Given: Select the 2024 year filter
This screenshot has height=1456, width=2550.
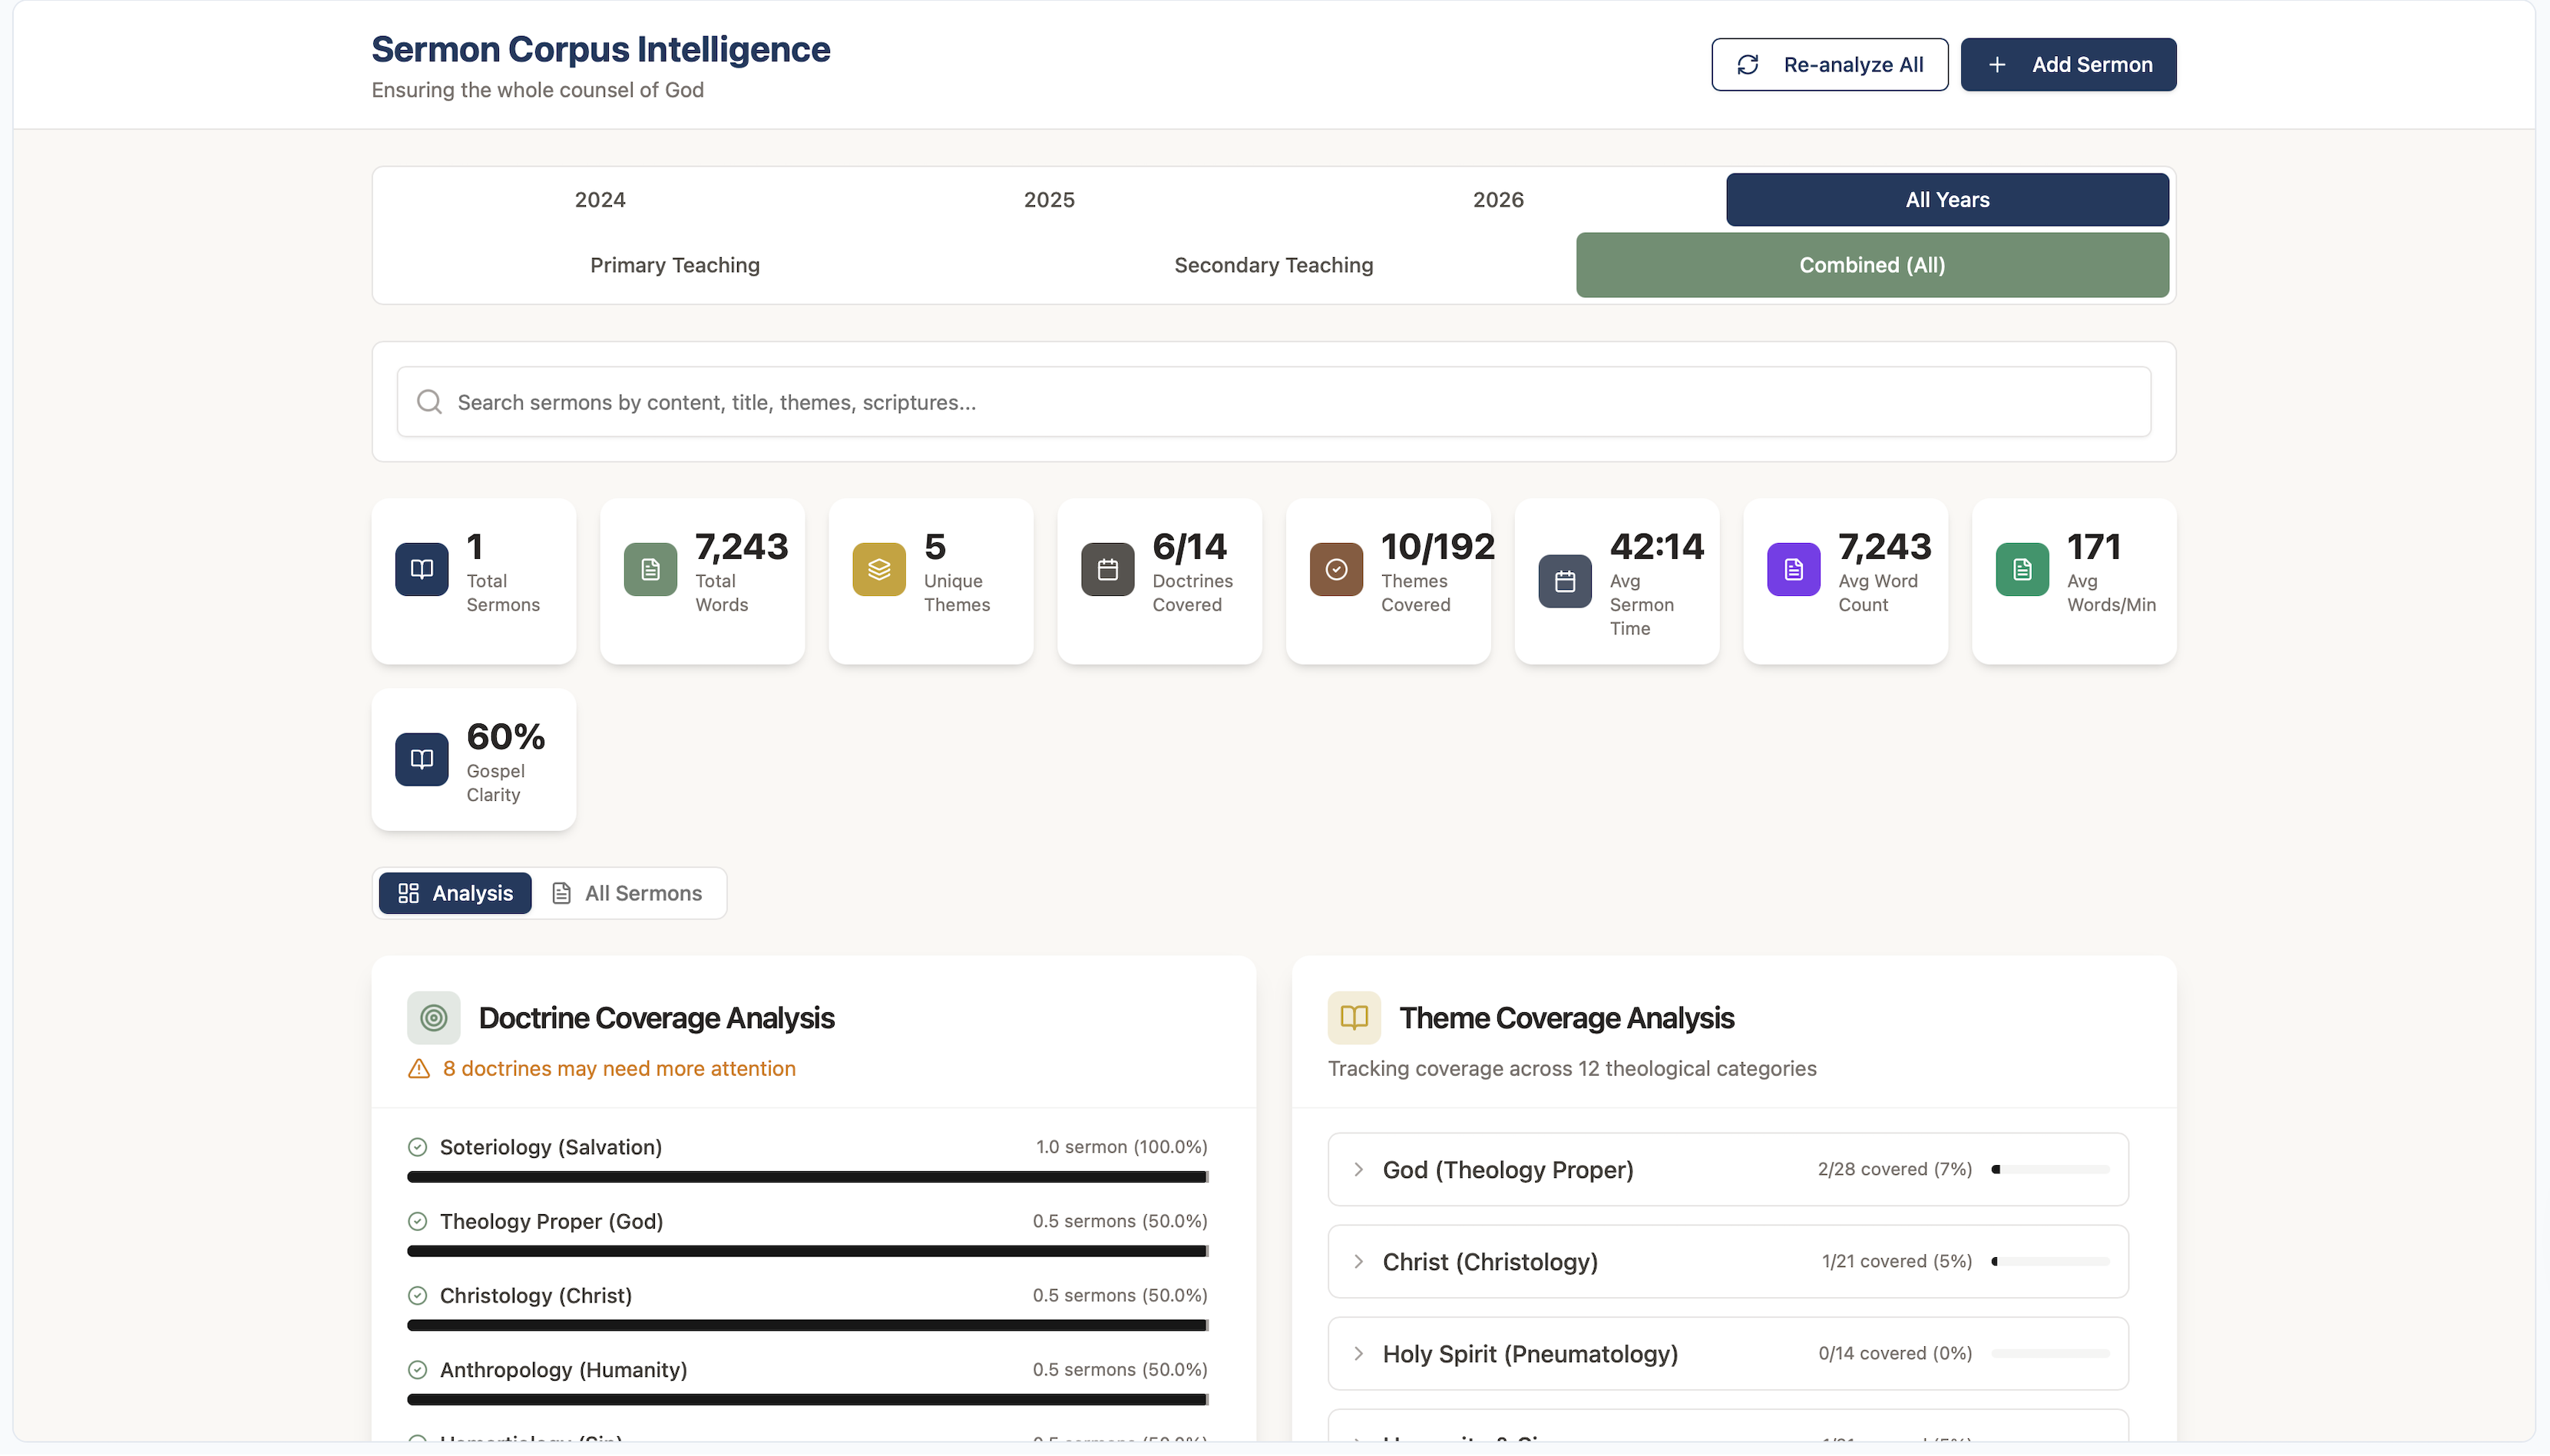Looking at the screenshot, I should 600,199.
